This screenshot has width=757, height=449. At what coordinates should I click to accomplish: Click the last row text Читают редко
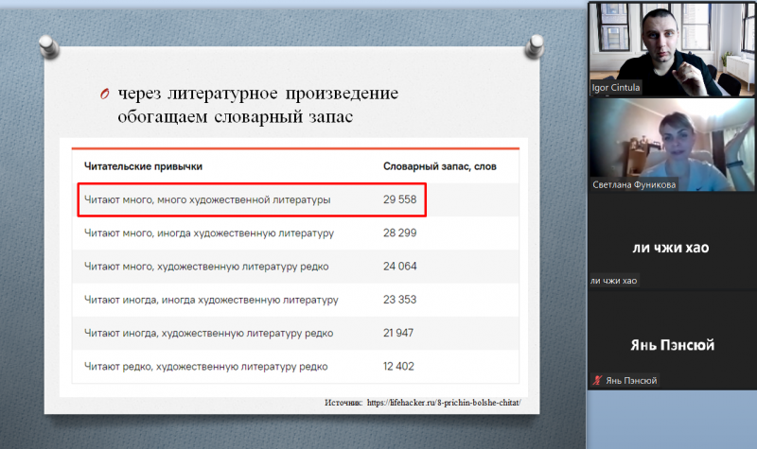click(205, 367)
